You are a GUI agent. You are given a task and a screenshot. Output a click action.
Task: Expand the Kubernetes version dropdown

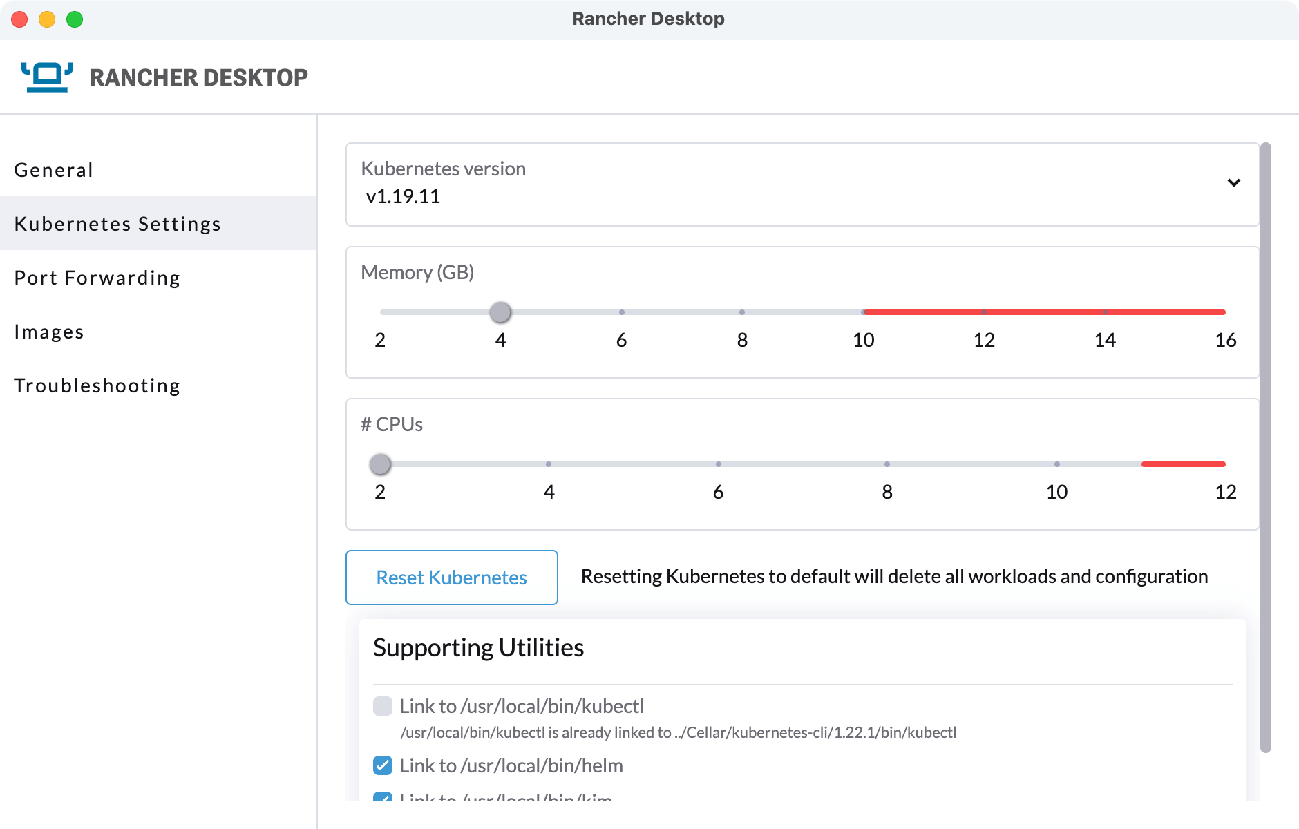[x=802, y=184]
